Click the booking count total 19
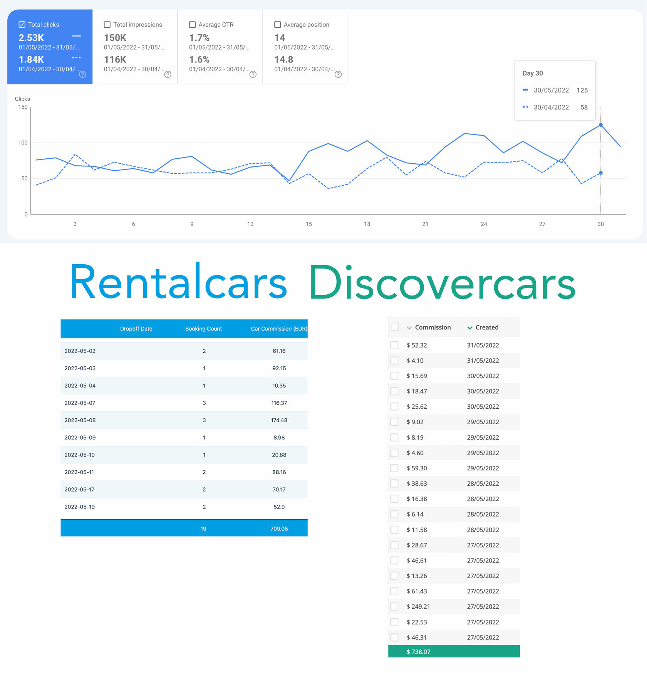 coord(203,529)
